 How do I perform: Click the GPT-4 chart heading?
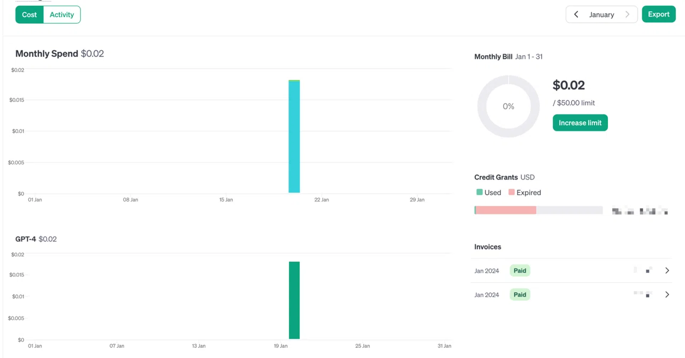[26, 239]
